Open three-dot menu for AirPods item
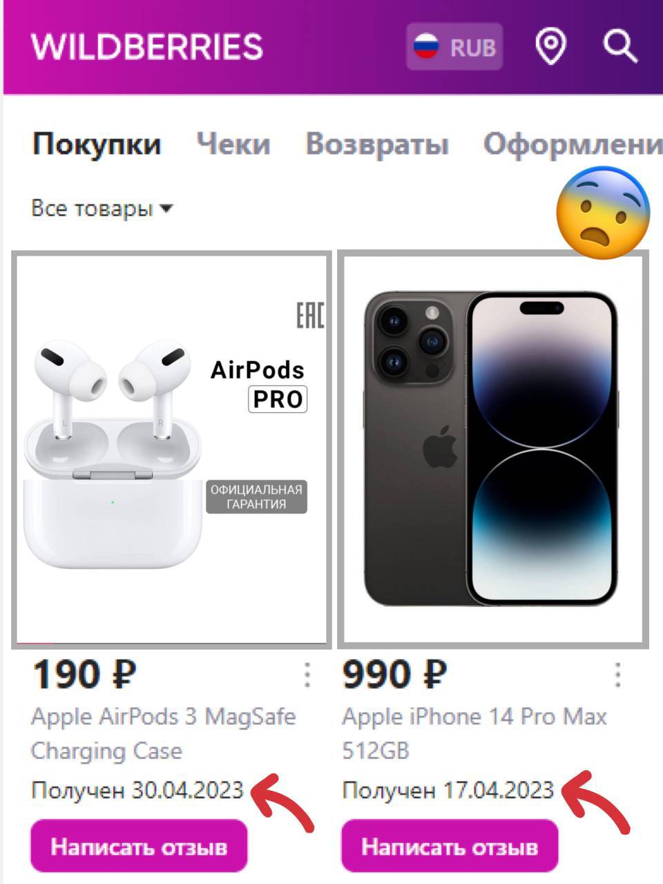663x884 pixels. pyautogui.click(x=307, y=675)
